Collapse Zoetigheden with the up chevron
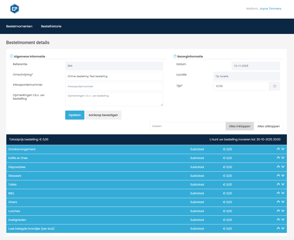294x240 pixels. [x=278, y=219]
